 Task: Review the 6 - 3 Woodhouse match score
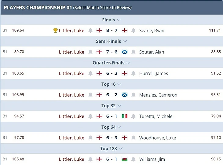[x=112, y=138]
